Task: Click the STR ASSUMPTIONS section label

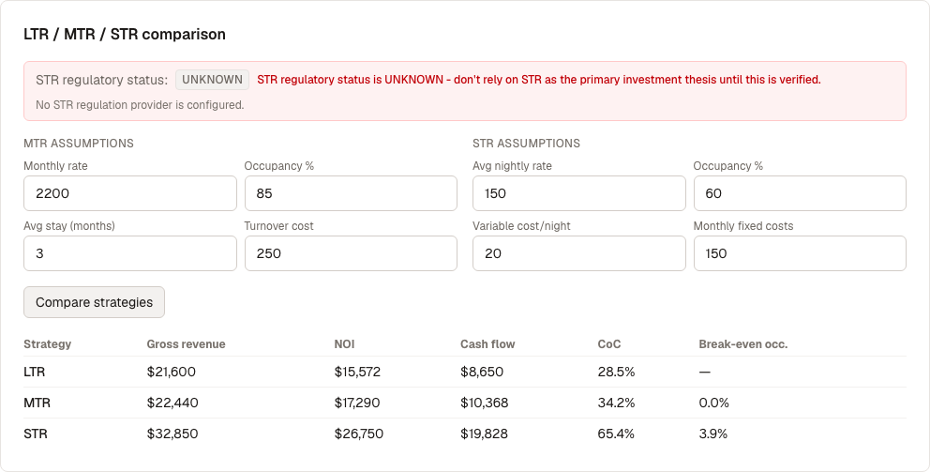Action: coord(527,143)
